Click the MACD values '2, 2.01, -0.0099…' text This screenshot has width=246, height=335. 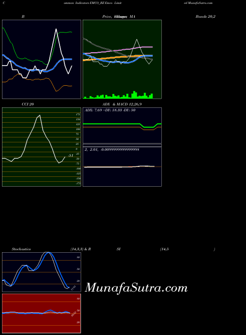tap(112, 150)
